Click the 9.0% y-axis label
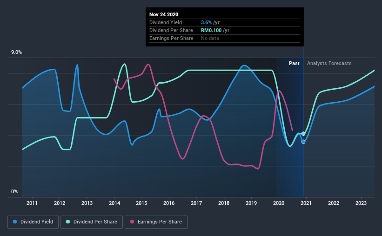Screen dimensions: 382x236 click(16, 52)
